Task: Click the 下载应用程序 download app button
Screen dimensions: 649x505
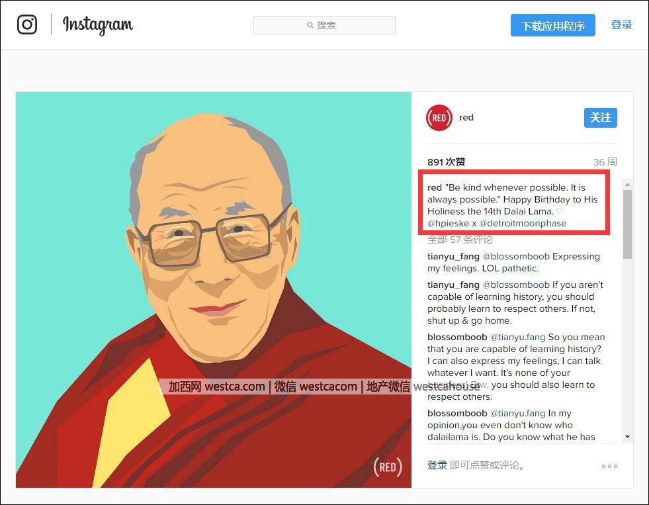Action: pyautogui.click(x=552, y=25)
